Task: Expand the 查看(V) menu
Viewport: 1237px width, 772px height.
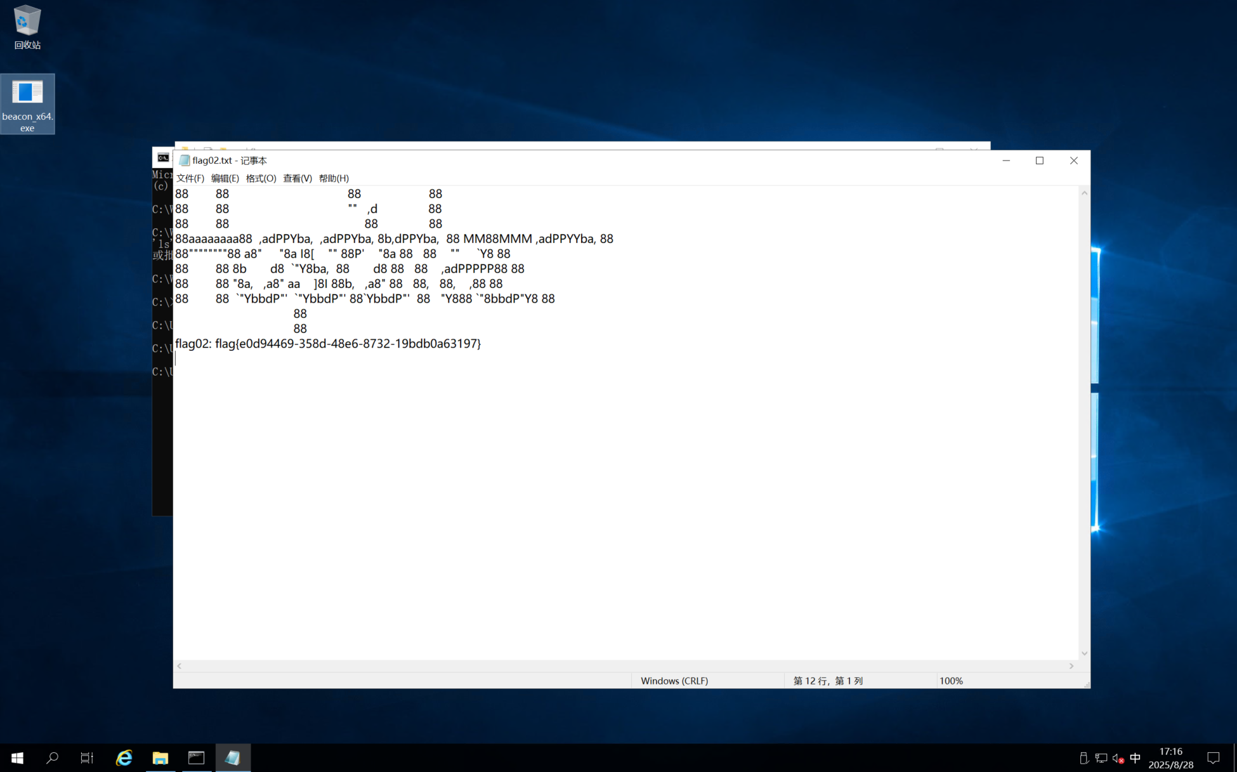Action: pos(297,178)
